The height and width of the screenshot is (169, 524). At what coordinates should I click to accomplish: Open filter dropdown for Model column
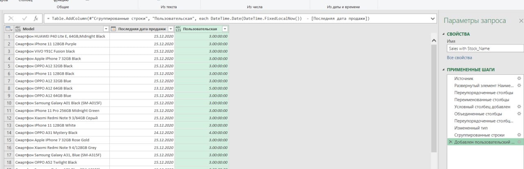pos(106,29)
